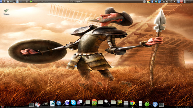Launch the green bird rasta hat app
The height and width of the screenshot is (108, 193).
tap(94, 102)
